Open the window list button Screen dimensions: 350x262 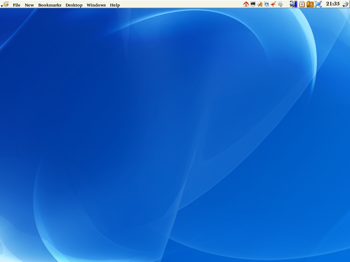tap(346, 4)
